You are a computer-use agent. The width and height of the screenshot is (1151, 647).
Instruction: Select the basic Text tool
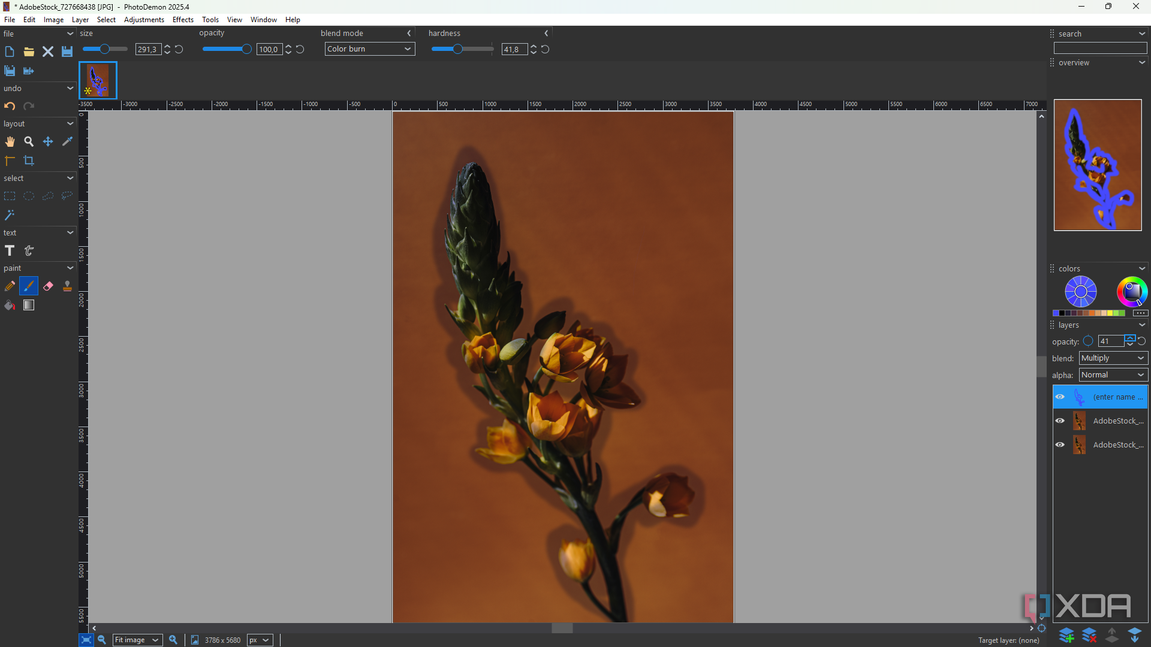pyautogui.click(x=10, y=250)
